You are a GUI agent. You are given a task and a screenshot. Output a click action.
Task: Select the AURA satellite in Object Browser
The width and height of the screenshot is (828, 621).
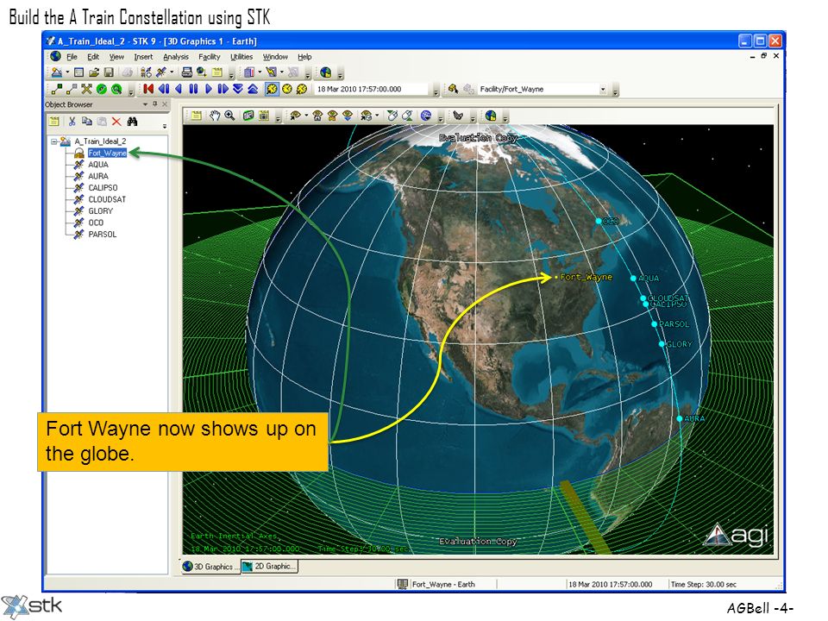tap(97, 176)
